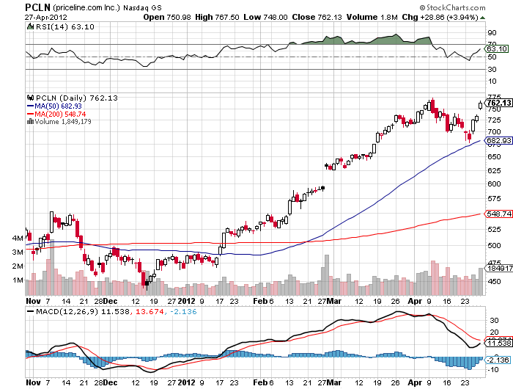Click the blue MA(50) legend line marker

pos(30,106)
